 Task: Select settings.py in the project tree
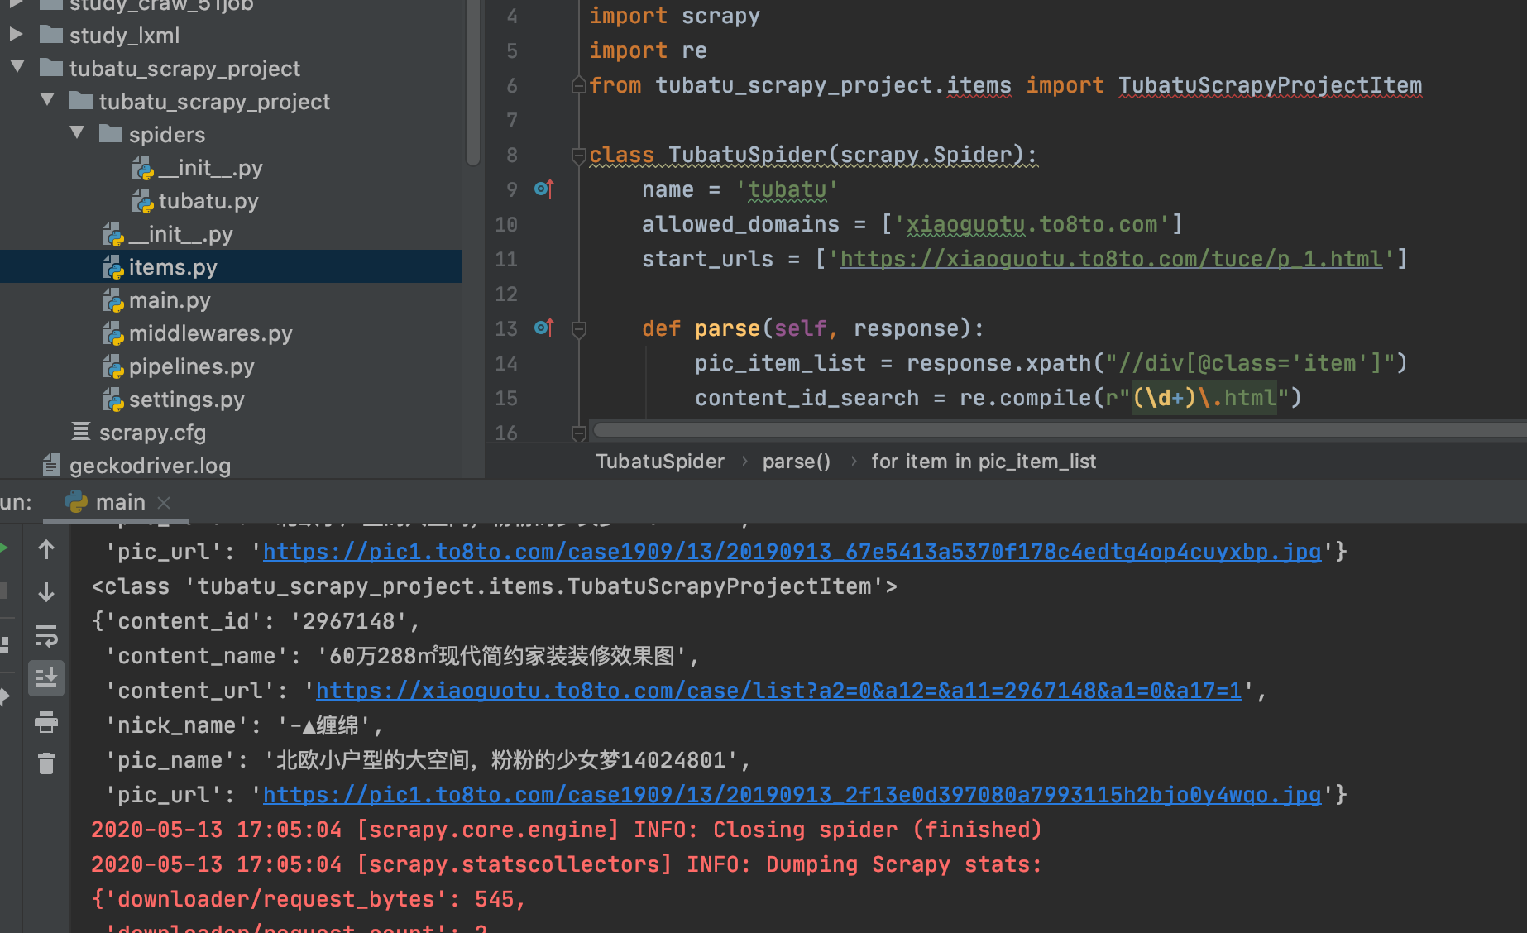(x=186, y=400)
